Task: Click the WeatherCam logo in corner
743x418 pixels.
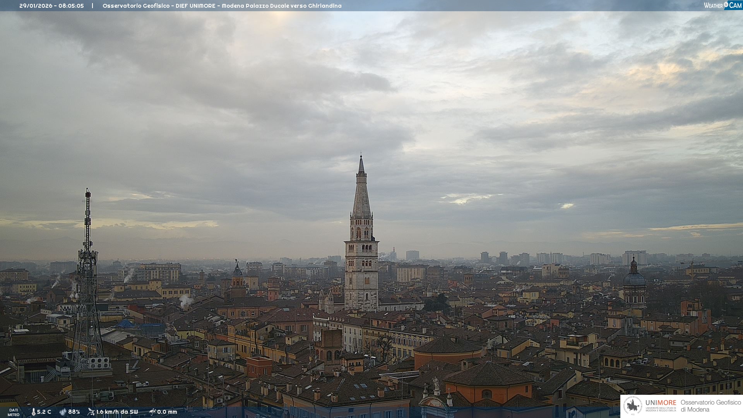Action: 722,5
